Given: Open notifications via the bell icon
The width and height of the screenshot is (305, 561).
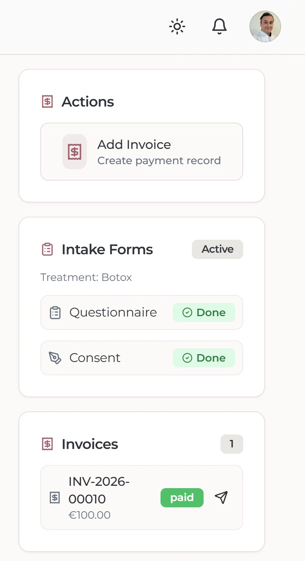Looking at the screenshot, I should point(219,26).
